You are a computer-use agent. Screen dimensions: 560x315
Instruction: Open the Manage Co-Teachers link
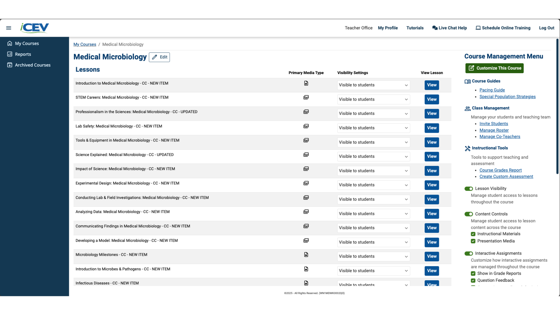pos(500,137)
